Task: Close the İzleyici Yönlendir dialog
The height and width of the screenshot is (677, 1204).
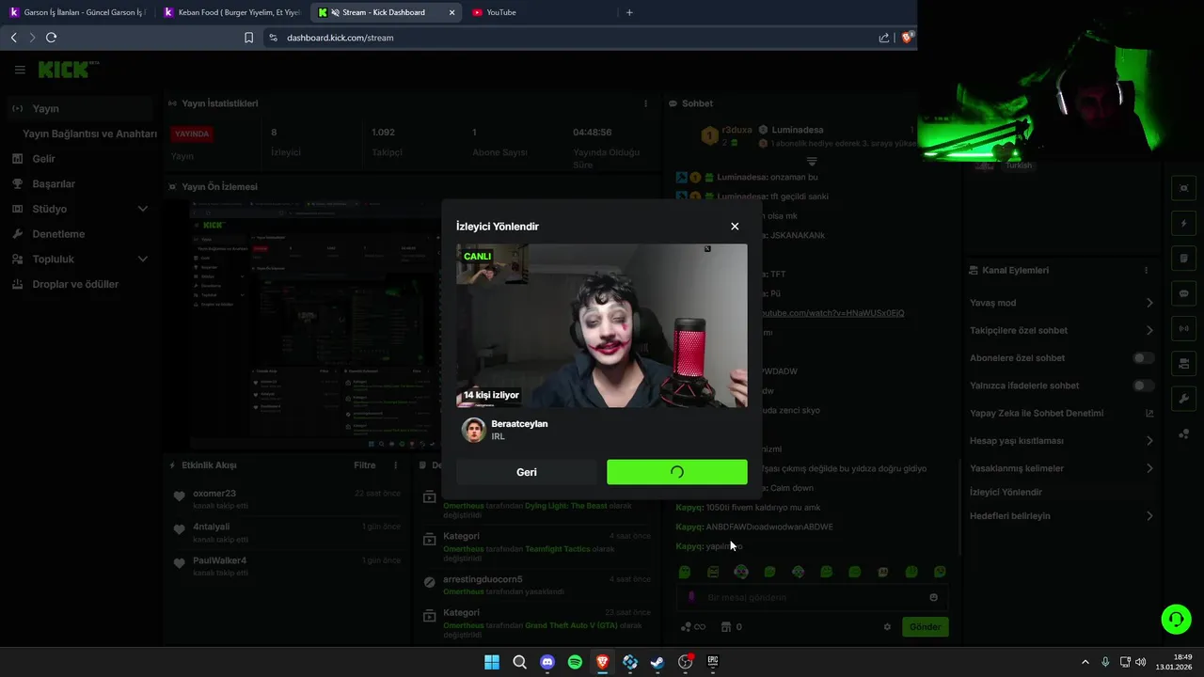Action: pos(735,227)
